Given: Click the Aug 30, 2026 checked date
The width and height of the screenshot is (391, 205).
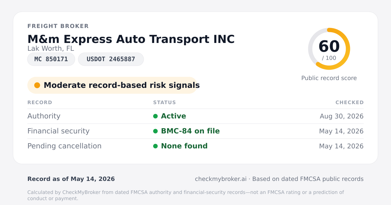Looking at the screenshot, I should pos(342,116).
